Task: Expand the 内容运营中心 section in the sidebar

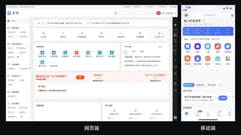Action: tap(27, 44)
